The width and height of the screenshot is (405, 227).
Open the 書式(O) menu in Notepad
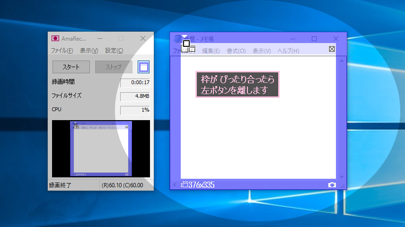click(x=236, y=51)
